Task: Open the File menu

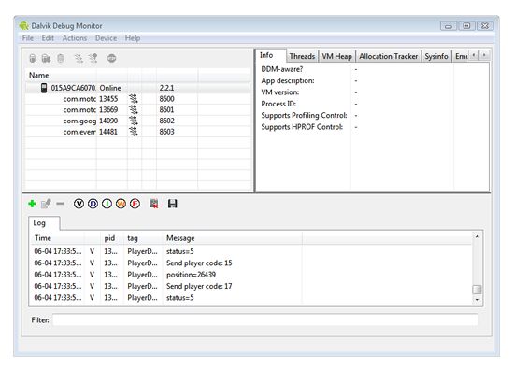Action: coord(28,38)
